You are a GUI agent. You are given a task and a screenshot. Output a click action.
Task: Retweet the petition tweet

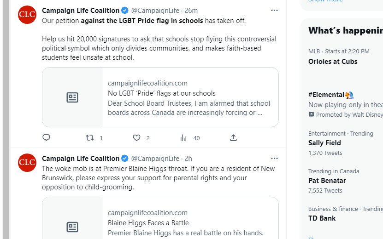coord(90,138)
